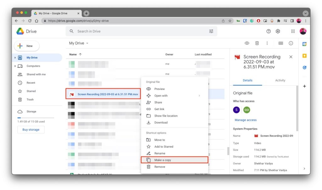Open Chrome three-dot menu

pyautogui.click(x=306, y=21)
